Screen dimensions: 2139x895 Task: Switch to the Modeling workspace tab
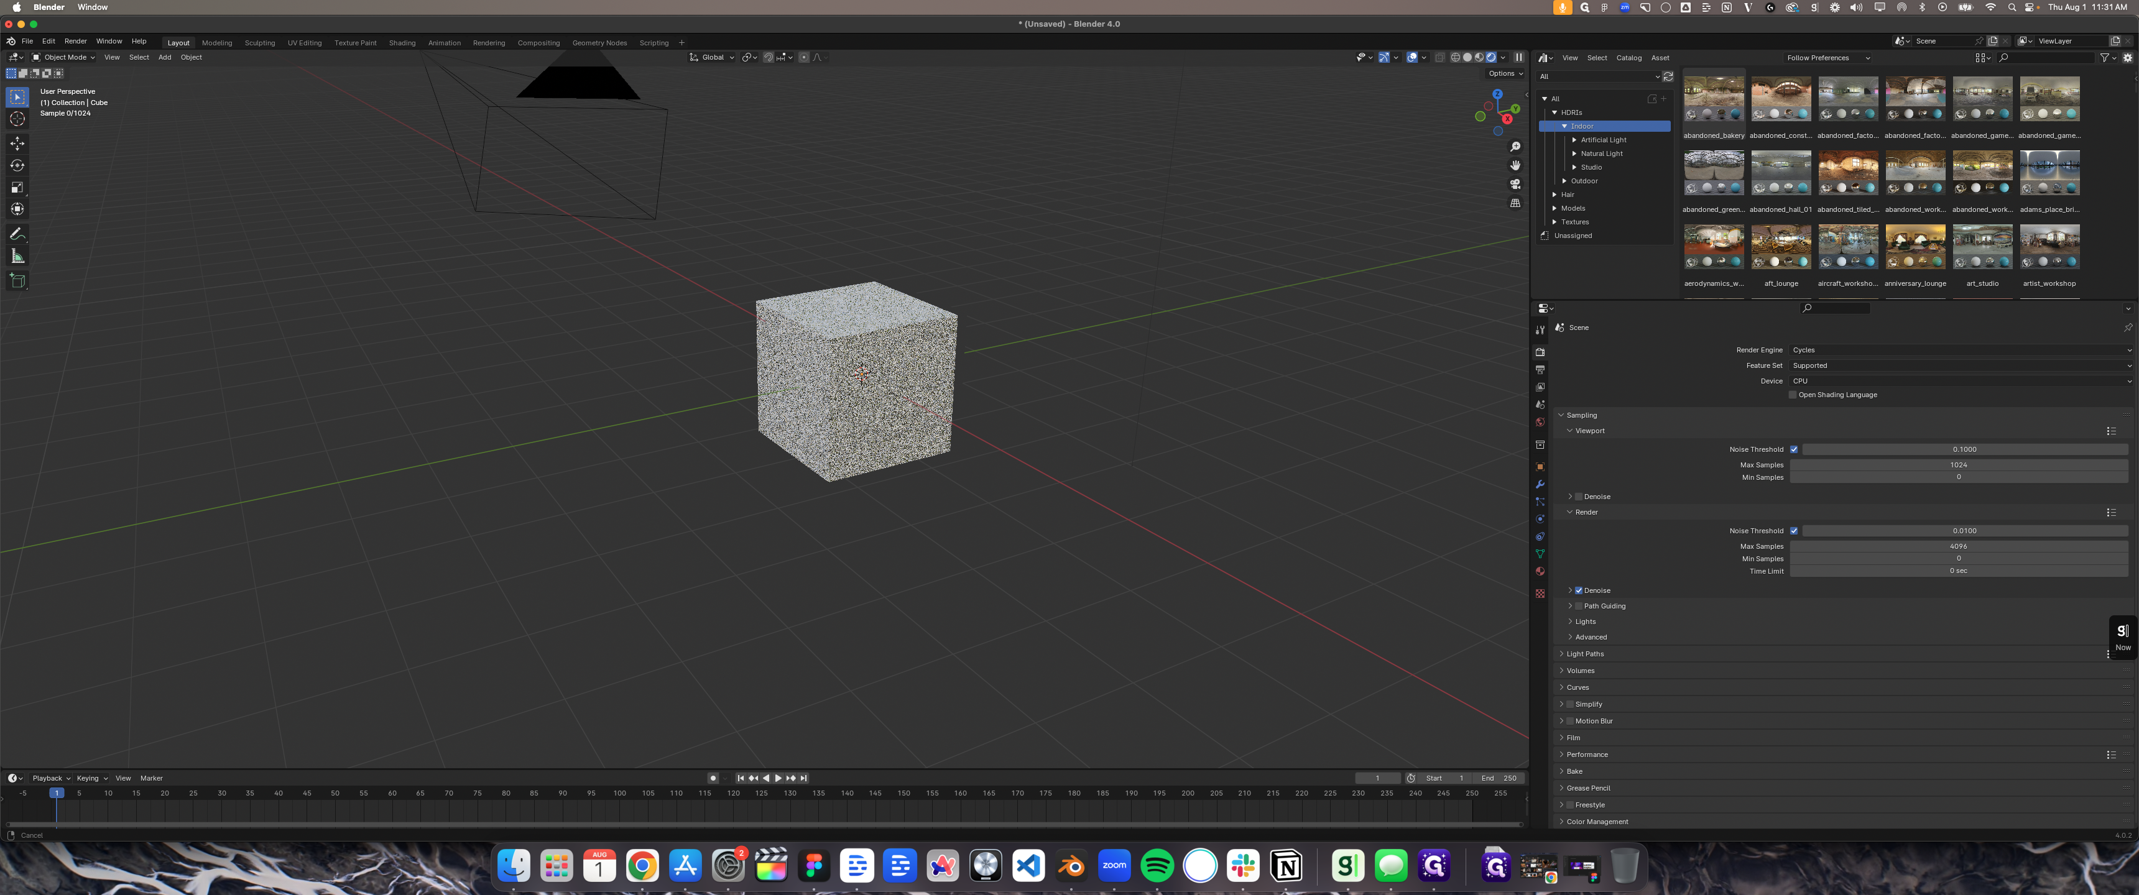tap(217, 43)
